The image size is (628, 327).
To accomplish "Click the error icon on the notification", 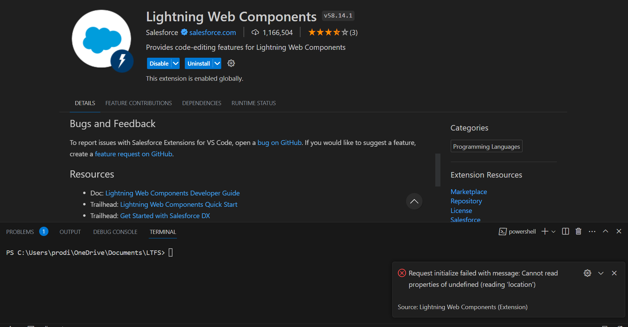I will coord(402,273).
